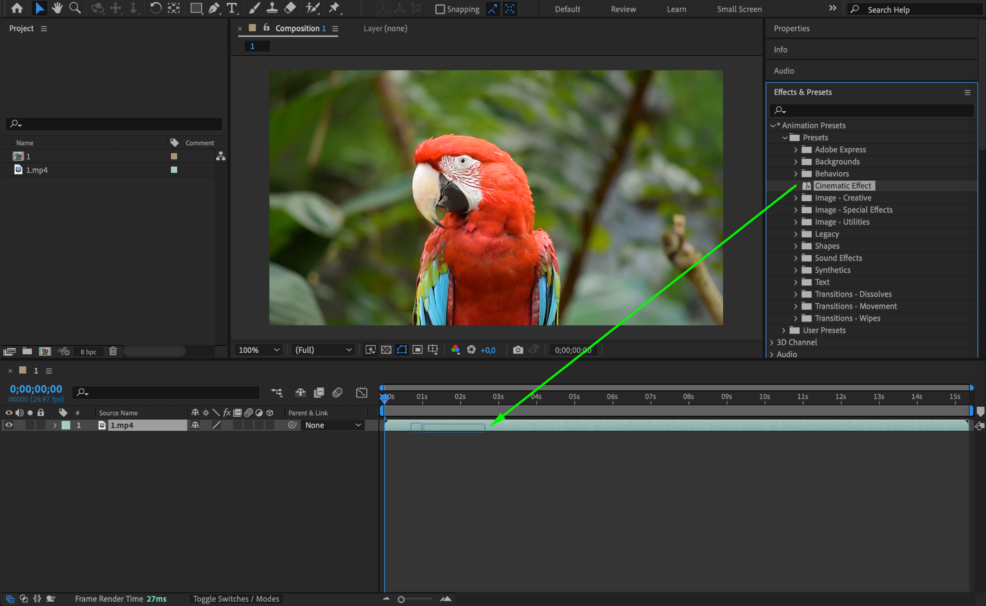Select the Pen tool

(214, 8)
